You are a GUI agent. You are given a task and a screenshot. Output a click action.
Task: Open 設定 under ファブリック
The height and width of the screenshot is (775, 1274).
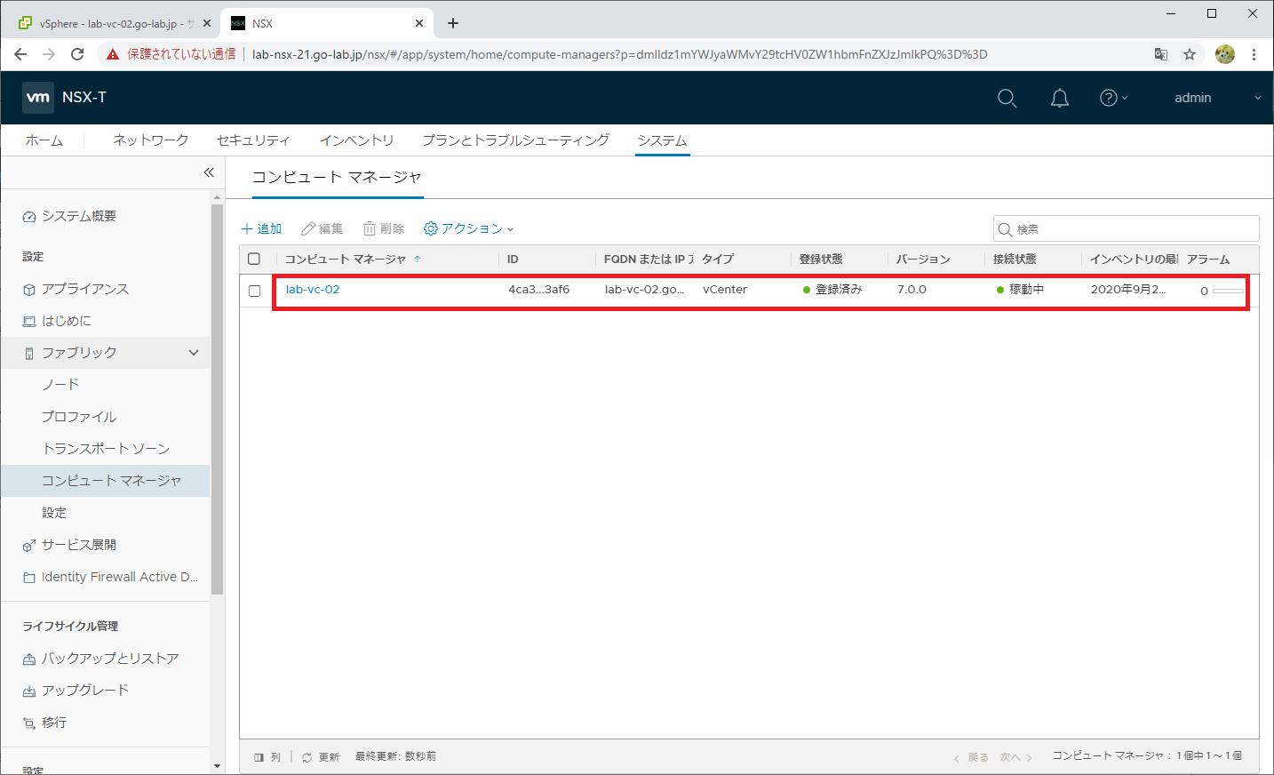(x=54, y=513)
